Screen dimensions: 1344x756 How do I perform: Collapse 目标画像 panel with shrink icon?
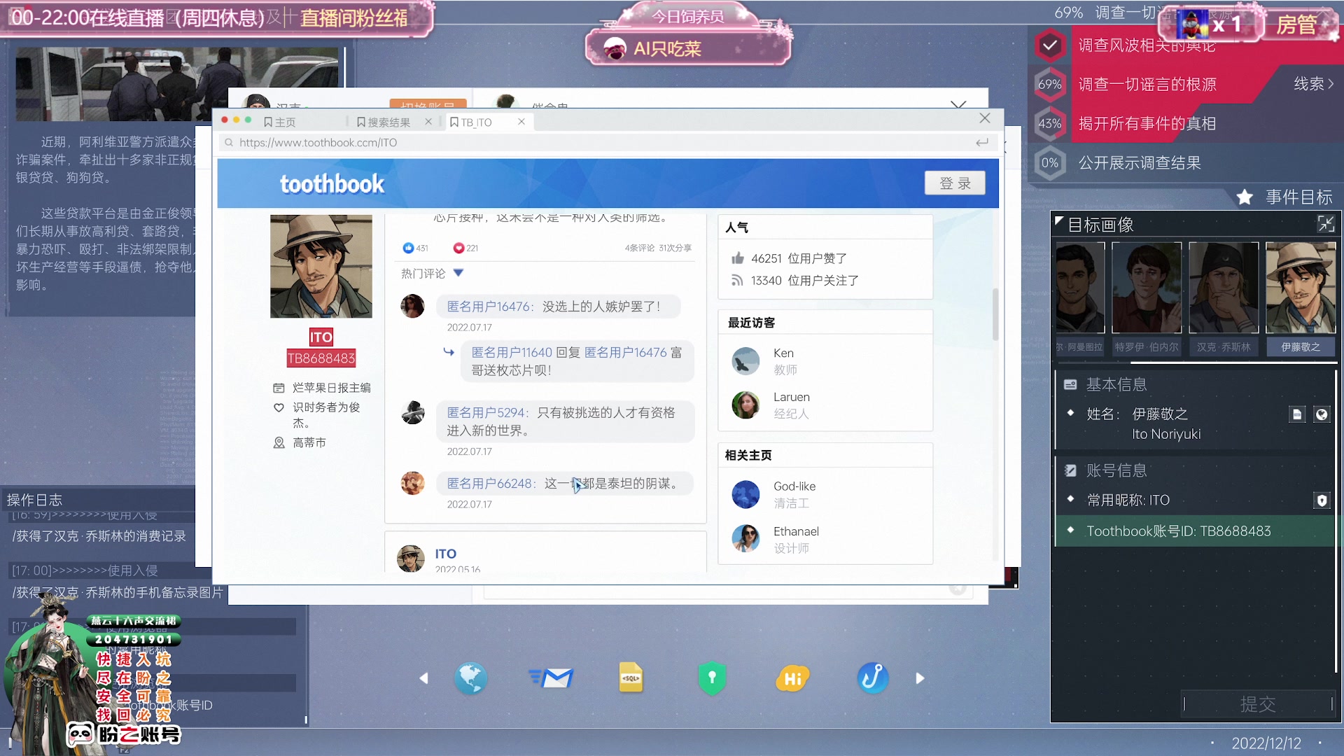(x=1326, y=224)
